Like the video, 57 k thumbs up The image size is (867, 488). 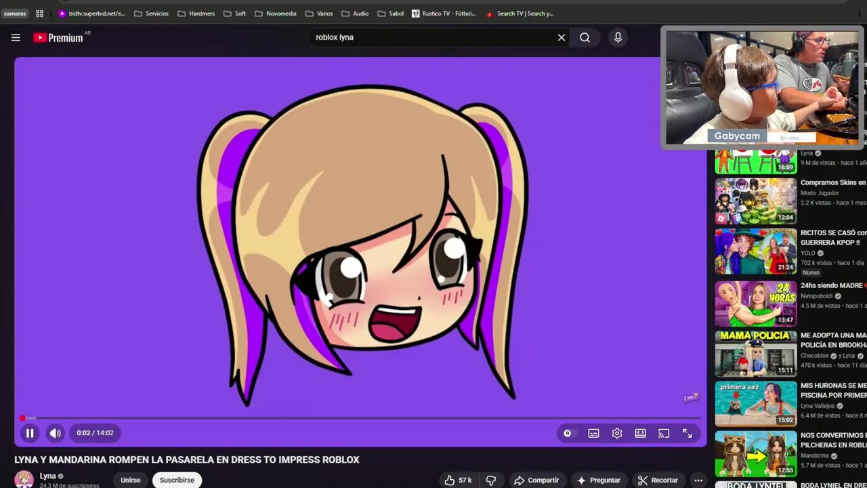click(x=459, y=480)
